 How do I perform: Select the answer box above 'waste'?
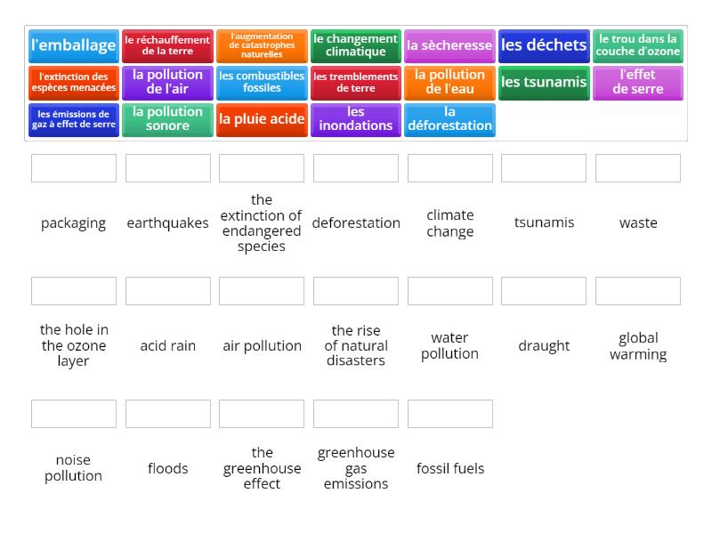(x=638, y=168)
